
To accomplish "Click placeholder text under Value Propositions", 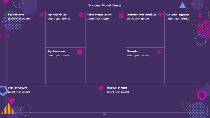I will point(98,19).
